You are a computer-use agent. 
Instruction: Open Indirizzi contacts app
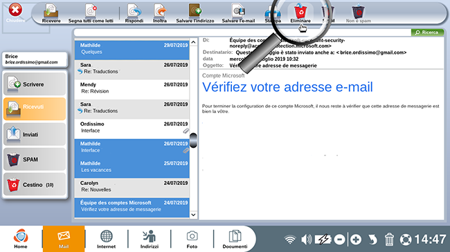click(x=150, y=239)
